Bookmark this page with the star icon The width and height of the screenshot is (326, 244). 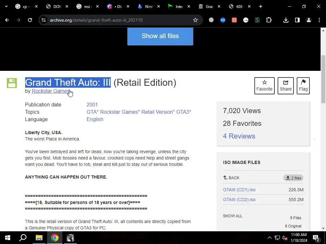[195, 20]
